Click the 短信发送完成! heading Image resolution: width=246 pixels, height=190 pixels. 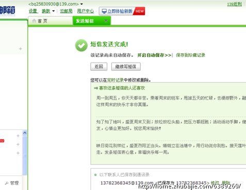[109, 44]
